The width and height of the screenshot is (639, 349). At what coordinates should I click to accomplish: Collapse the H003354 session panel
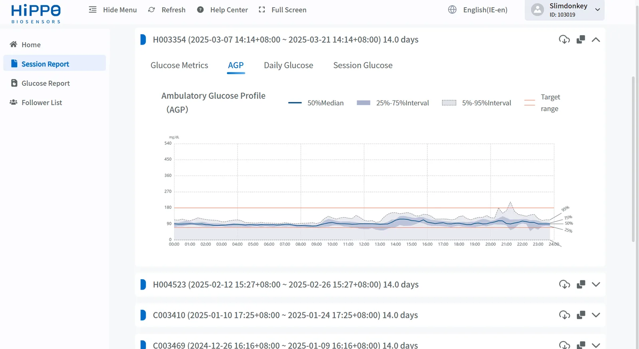[596, 39]
